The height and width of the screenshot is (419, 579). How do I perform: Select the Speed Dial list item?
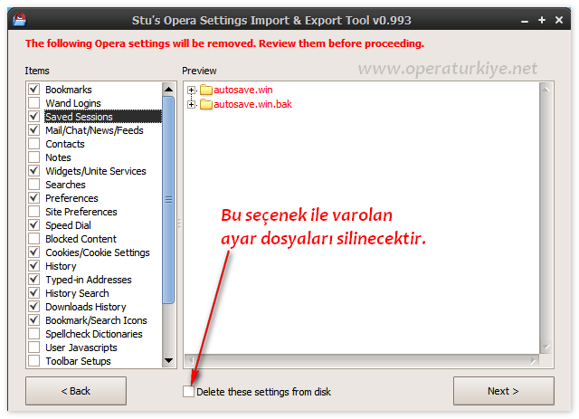pos(68,225)
